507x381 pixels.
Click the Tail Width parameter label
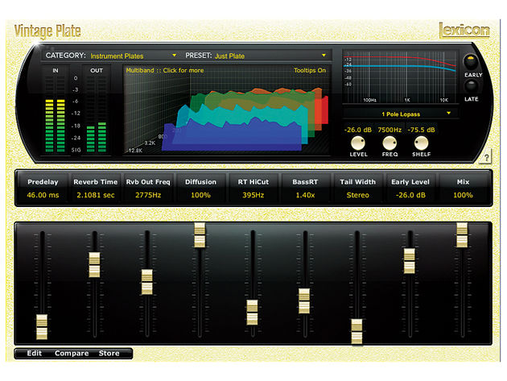(x=357, y=182)
